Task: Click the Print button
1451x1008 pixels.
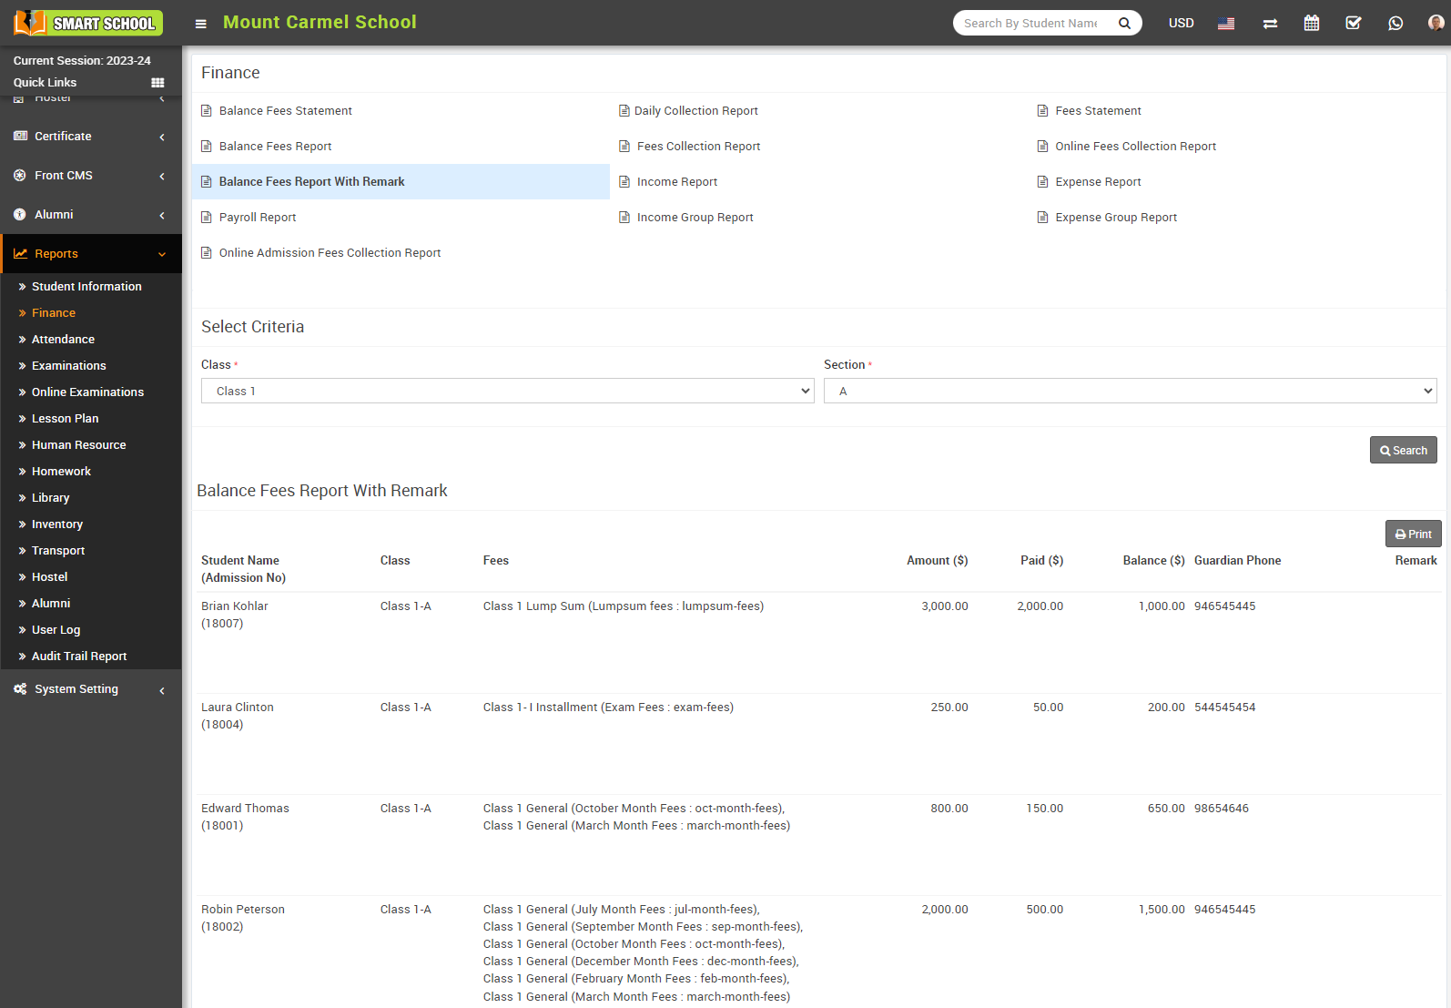Action: click(x=1413, y=535)
